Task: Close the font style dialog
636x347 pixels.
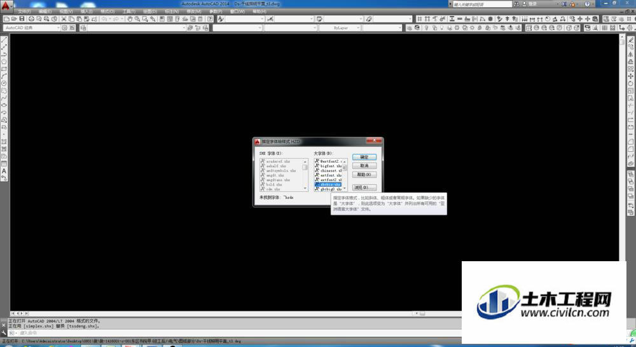Action: pos(374,140)
